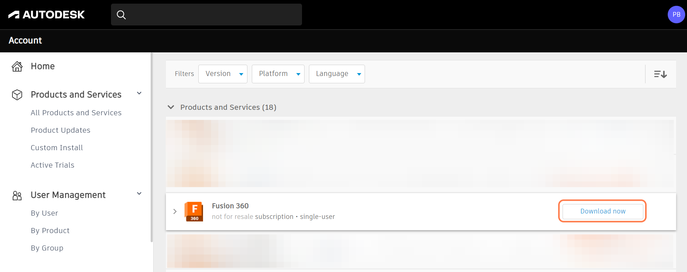Viewport: 687px width, 272px height.
Task: Open User Management By Product
Action: point(50,231)
